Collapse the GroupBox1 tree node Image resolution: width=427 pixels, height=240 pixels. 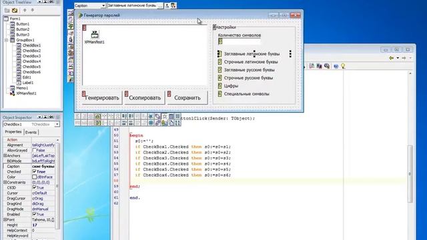[6, 40]
